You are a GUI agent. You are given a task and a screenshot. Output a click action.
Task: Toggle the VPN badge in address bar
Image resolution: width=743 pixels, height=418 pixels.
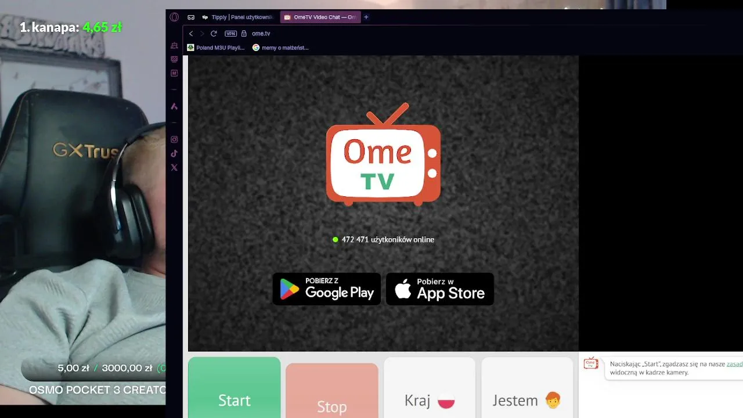(230, 34)
